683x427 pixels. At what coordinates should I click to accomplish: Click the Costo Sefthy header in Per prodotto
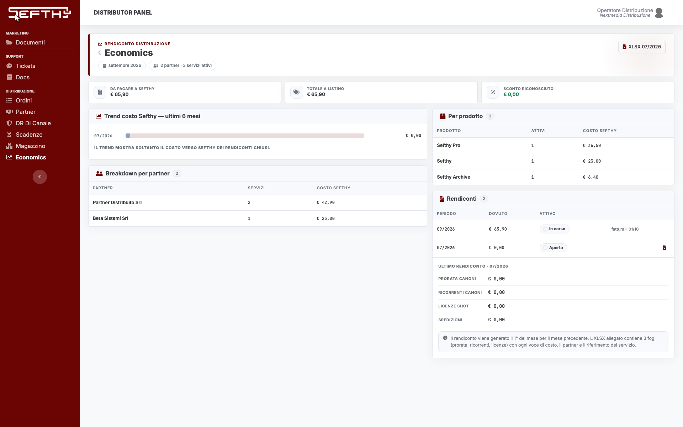pyautogui.click(x=599, y=131)
